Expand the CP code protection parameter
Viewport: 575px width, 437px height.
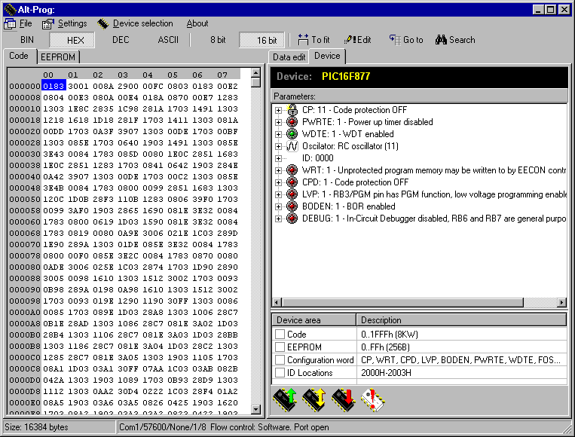[x=278, y=110]
